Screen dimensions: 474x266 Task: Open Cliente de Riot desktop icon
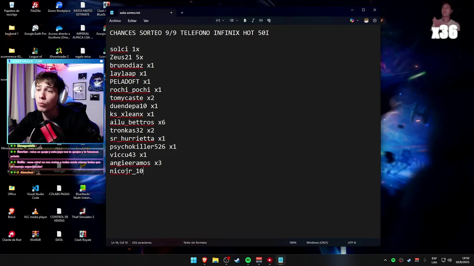[12, 236]
